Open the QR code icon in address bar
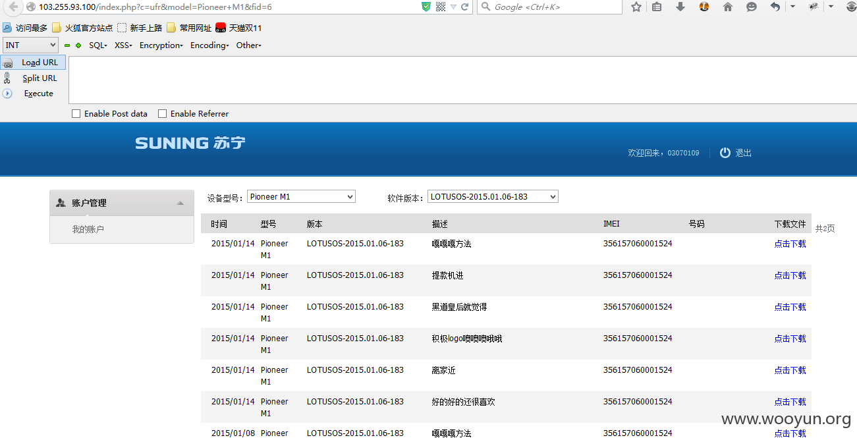Screen dimensions: 857x438 coord(441,7)
